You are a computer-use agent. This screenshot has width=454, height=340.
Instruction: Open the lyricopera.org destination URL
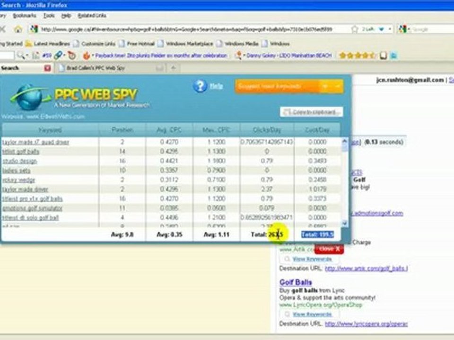coord(366,324)
